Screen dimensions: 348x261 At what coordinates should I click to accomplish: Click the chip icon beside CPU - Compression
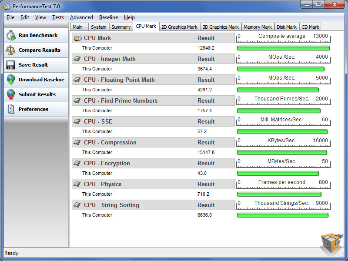pyautogui.click(x=77, y=142)
